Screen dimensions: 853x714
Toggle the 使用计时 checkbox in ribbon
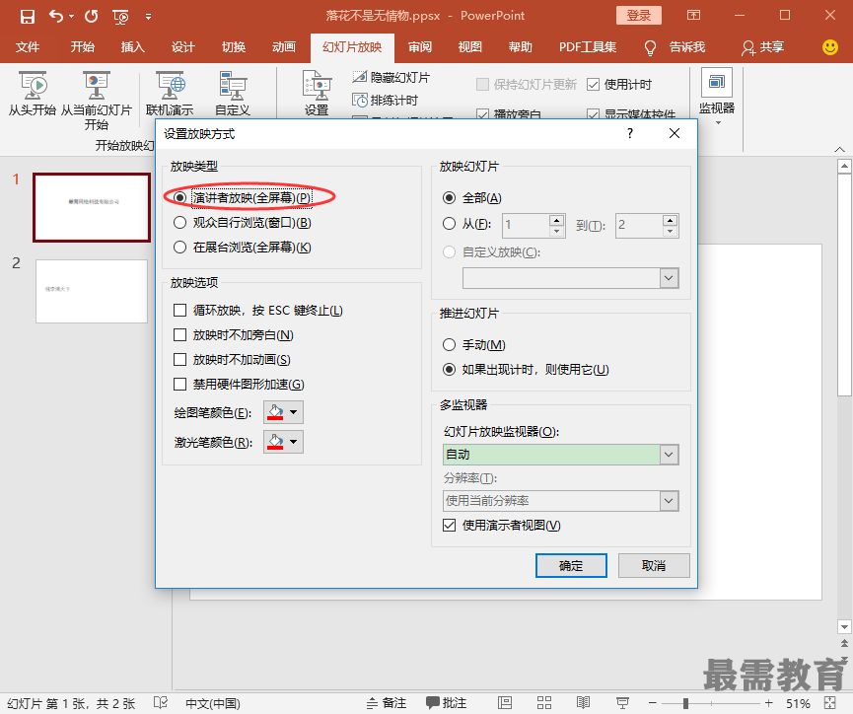click(593, 85)
